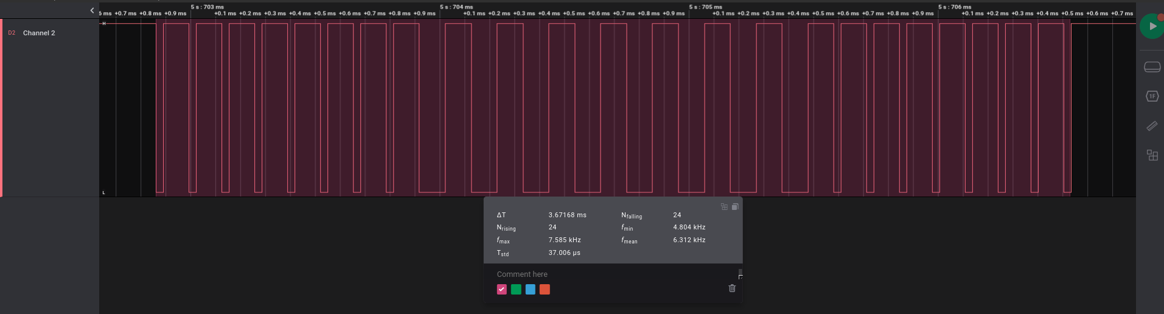This screenshot has height=314, width=1164.
Task: Click the 5 s : 706 ms timeline marker
Action: [955, 7]
